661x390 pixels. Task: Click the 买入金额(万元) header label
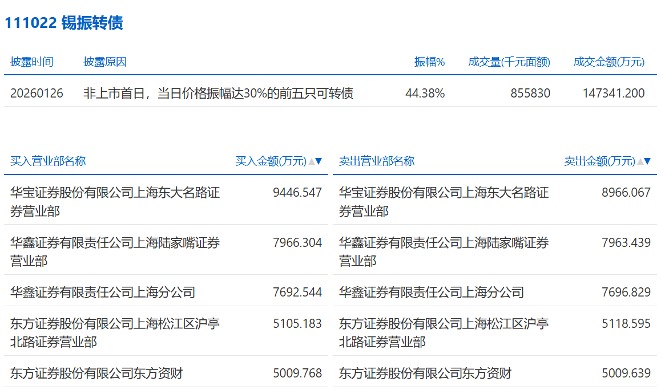tap(271, 161)
